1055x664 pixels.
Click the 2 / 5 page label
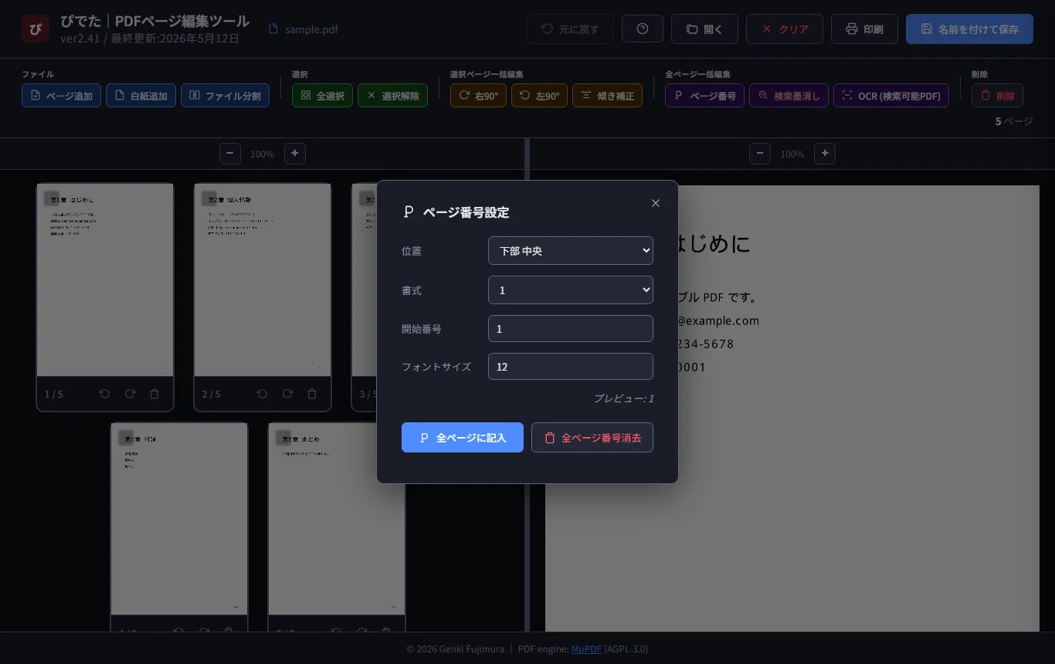click(211, 395)
